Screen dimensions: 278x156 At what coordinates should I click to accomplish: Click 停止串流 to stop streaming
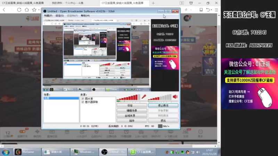pyautogui.click(x=163, y=105)
